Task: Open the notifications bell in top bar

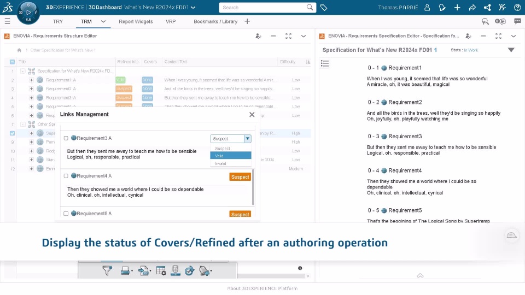Action: pyautogui.click(x=442, y=7)
